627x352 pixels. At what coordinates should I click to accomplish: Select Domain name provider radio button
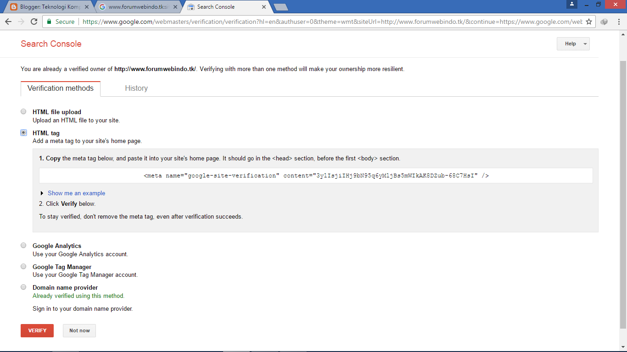23,287
